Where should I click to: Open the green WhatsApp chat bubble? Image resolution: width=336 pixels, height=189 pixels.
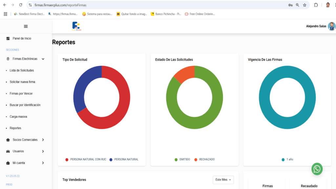pos(317,169)
